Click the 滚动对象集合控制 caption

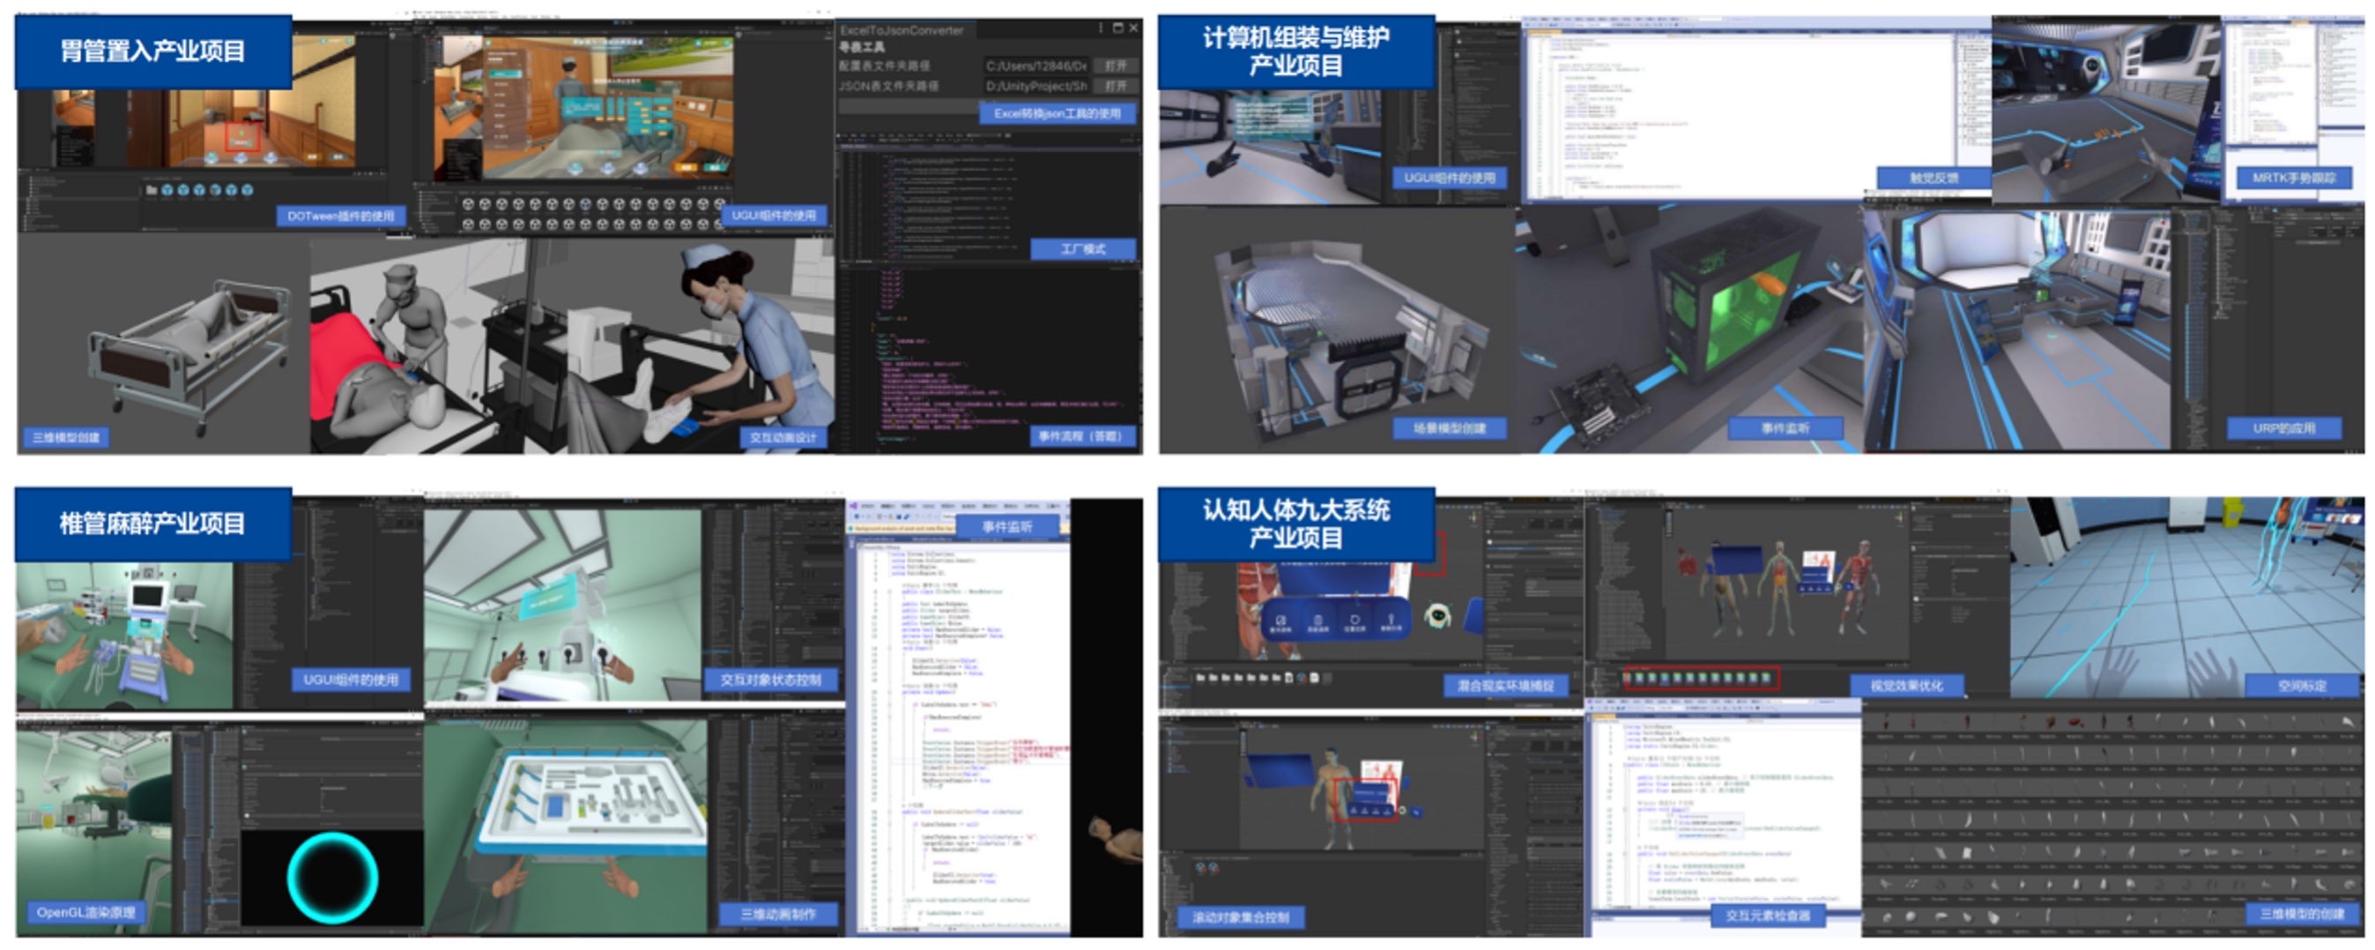click(x=1240, y=917)
